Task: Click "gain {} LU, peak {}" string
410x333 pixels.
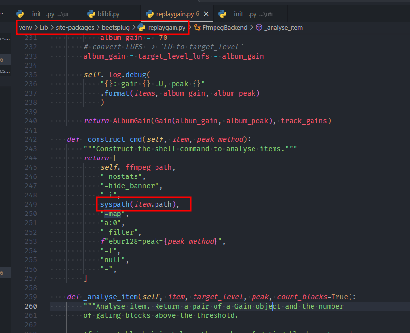Action: coord(153,84)
